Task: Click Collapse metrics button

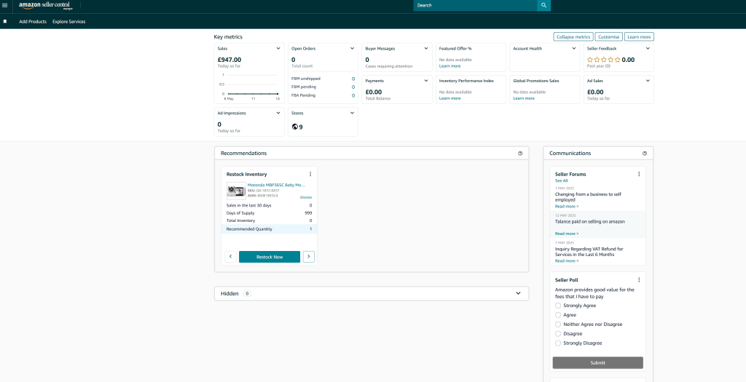Action: [573, 36]
